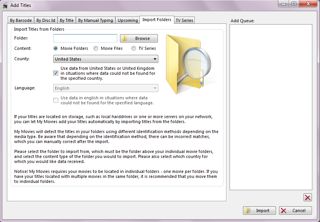The image size is (320, 222).
Task: Click the Import button
Action: coord(260,210)
